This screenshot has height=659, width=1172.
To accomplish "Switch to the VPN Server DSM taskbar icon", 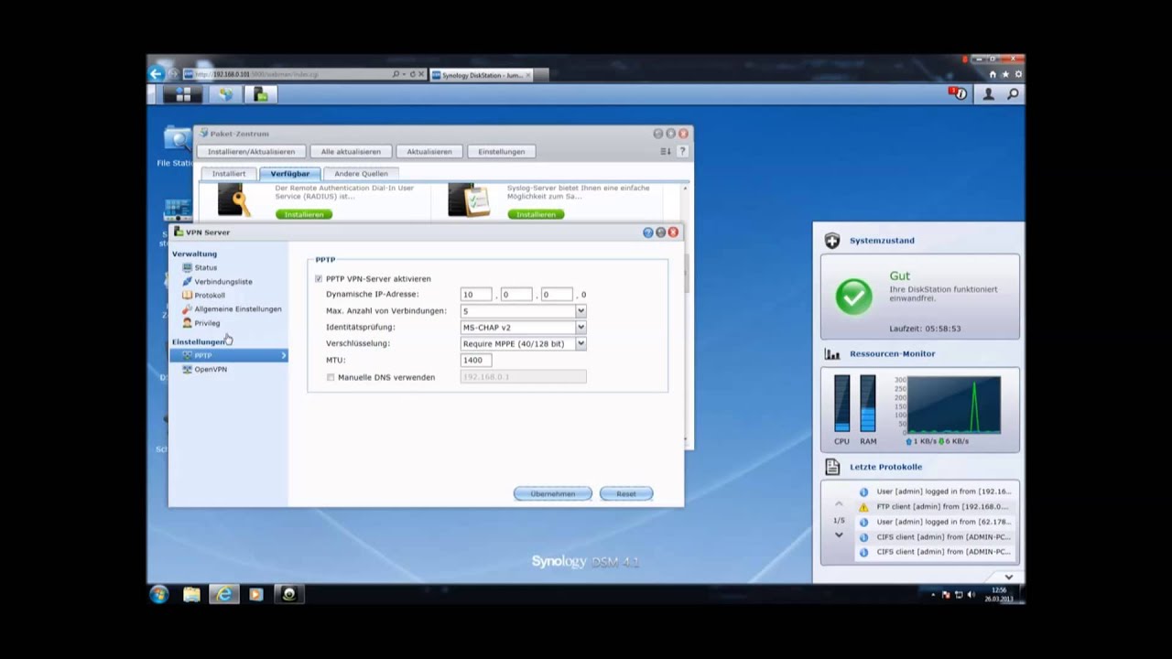I will 261,94.
